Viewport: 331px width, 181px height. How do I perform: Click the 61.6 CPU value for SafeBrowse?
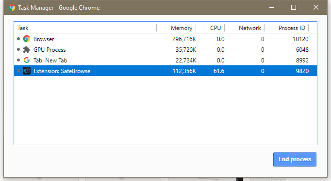tap(219, 71)
